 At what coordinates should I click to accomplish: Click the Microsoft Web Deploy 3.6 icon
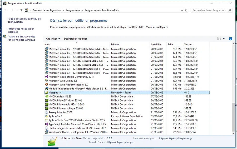pos(47,80)
